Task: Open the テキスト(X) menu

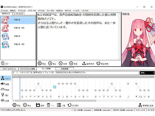Action: pos(22,11)
